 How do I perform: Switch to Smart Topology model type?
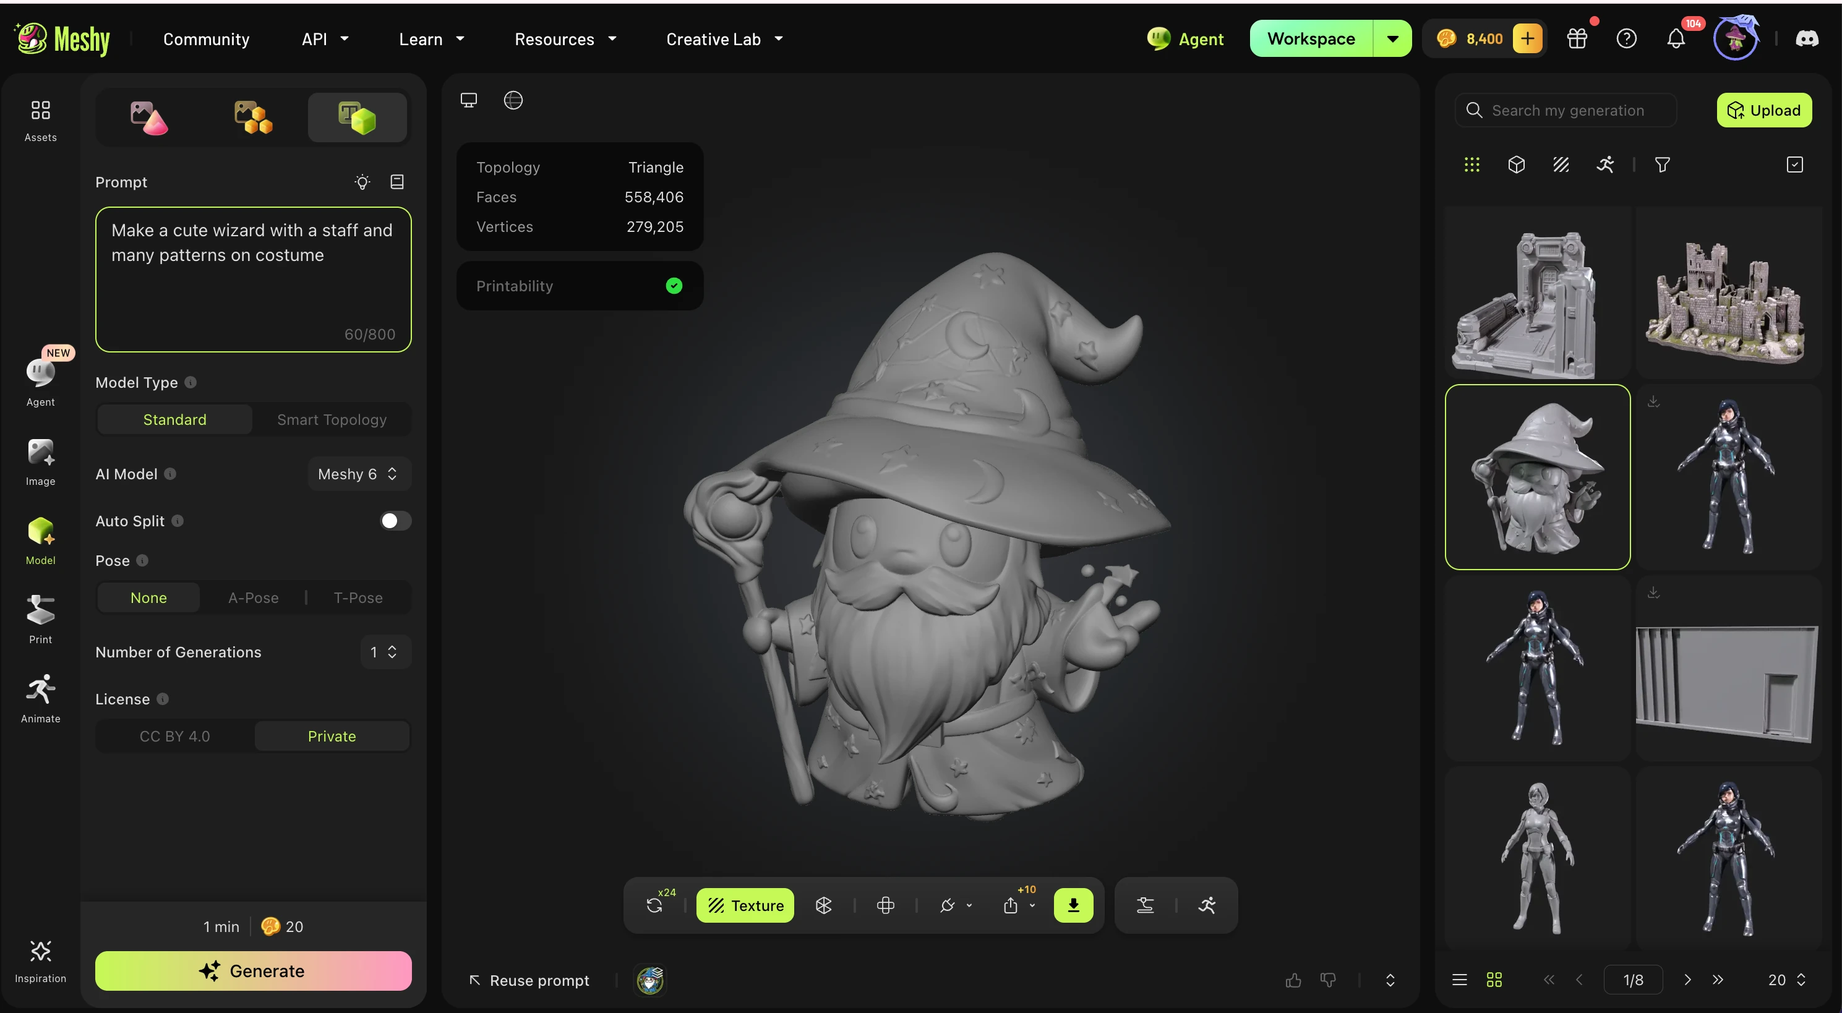[332, 420]
